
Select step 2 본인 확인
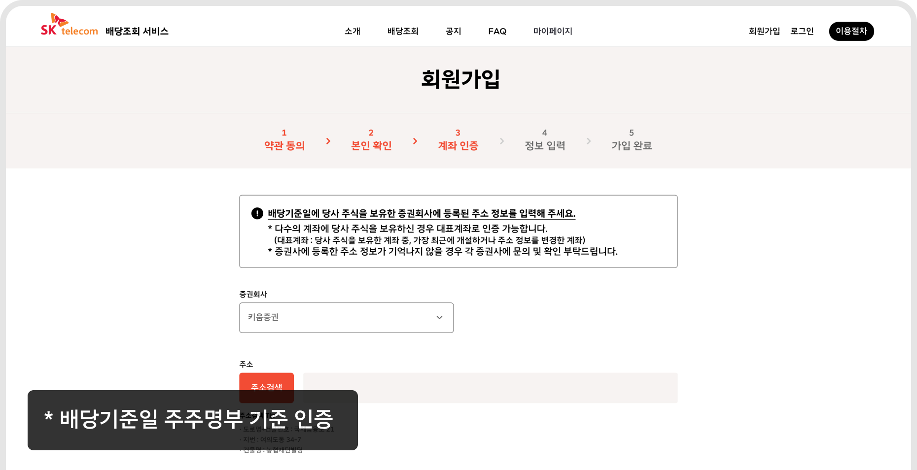click(371, 140)
